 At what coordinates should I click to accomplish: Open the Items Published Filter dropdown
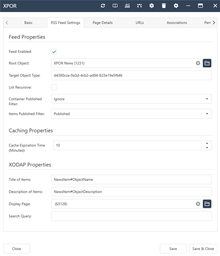[131, 114]
